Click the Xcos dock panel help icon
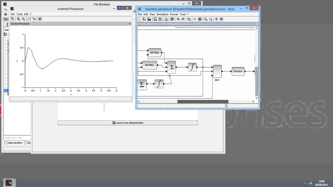This screenshot has height=187, width=333. click(257, 24)
